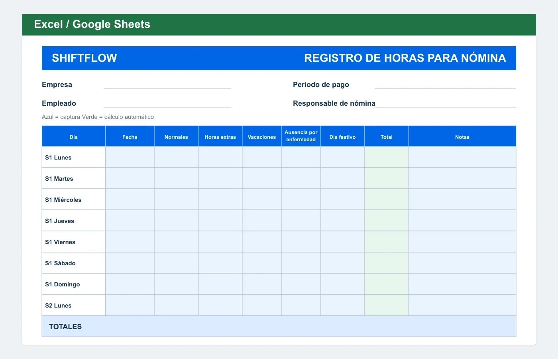Click the Empresa input line
The height and width of the screenshot is (359, 558).
coord(167,85)
